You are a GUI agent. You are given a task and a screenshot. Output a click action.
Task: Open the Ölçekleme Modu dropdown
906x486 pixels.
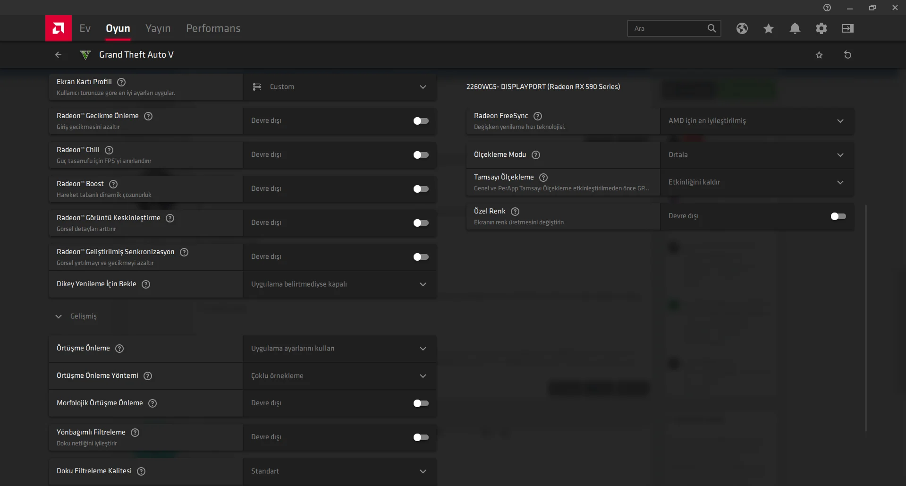click(757, 155)
